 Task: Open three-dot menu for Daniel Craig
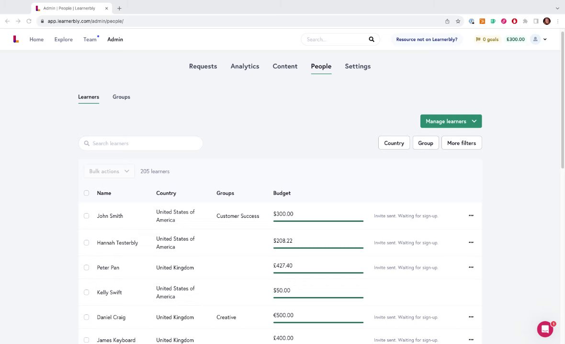[x=471, y=317]
